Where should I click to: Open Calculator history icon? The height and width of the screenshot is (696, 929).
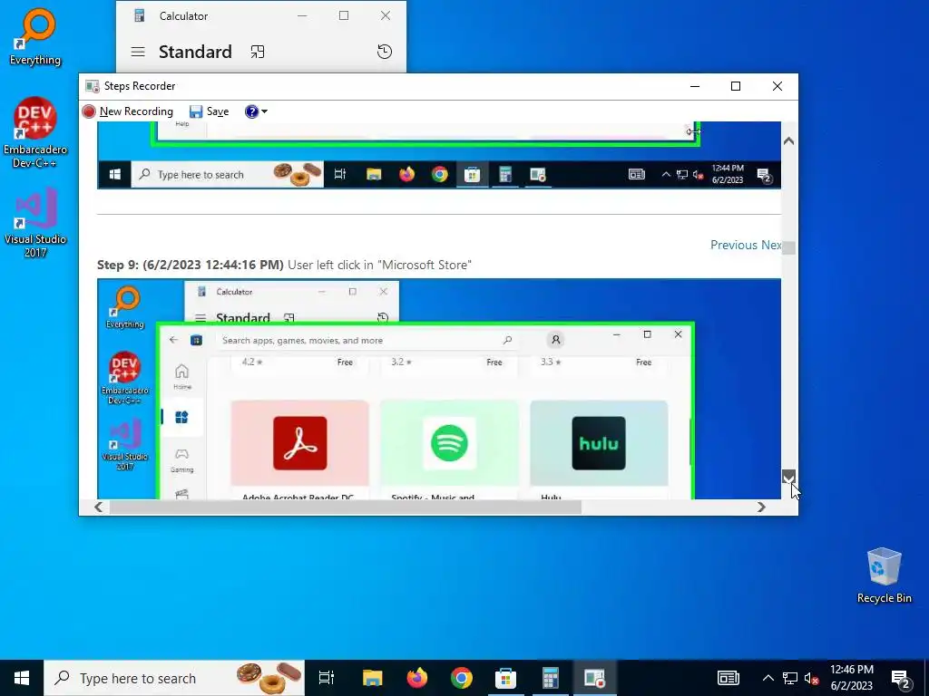pos(385,52)
